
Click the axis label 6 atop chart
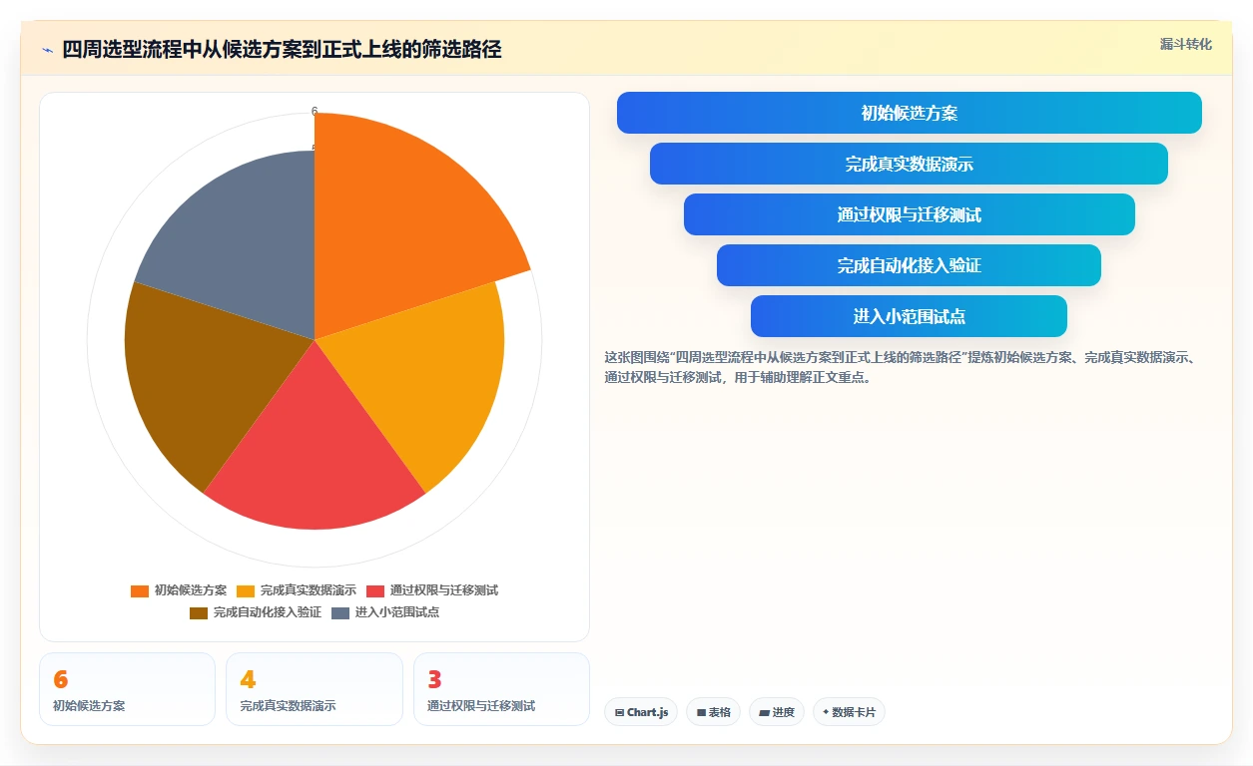point(314,112)
